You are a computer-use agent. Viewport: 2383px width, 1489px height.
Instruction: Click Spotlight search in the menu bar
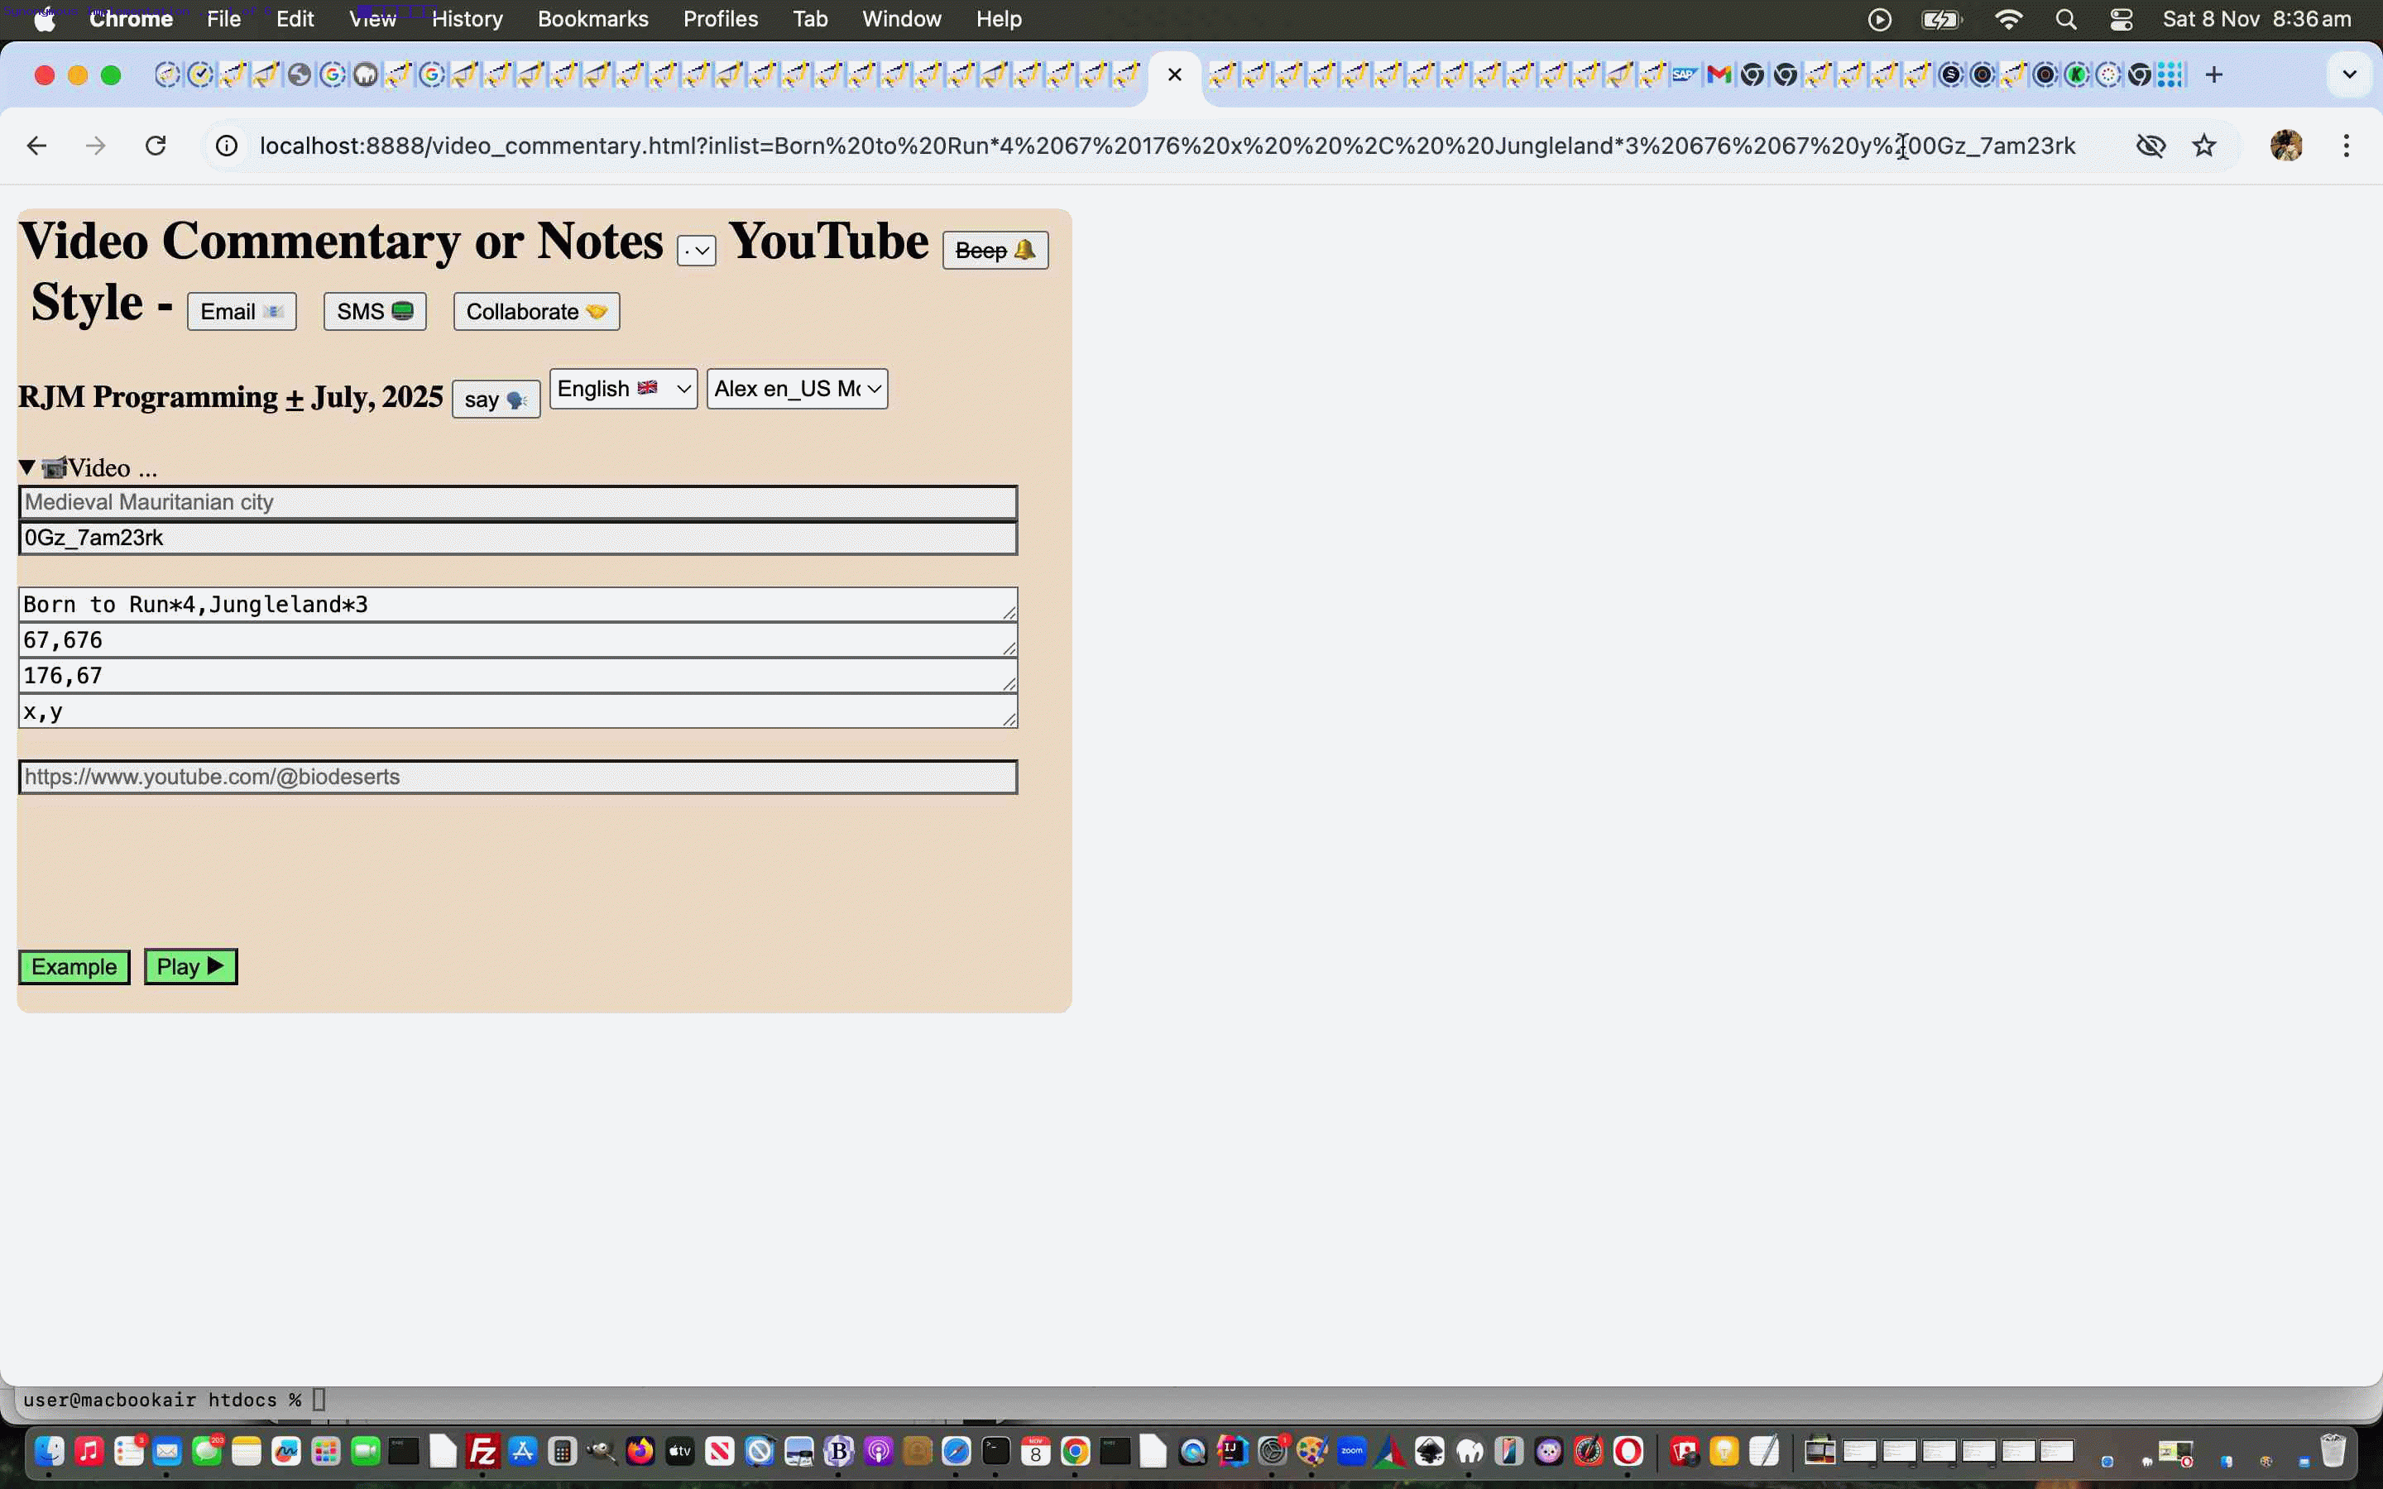2067,19
